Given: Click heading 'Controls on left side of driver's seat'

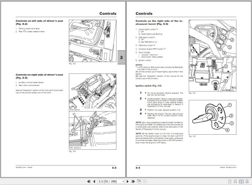Looking at the screenshot, I should [39, 22].
